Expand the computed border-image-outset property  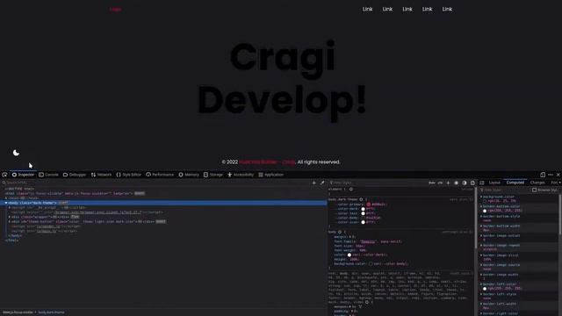481,236
